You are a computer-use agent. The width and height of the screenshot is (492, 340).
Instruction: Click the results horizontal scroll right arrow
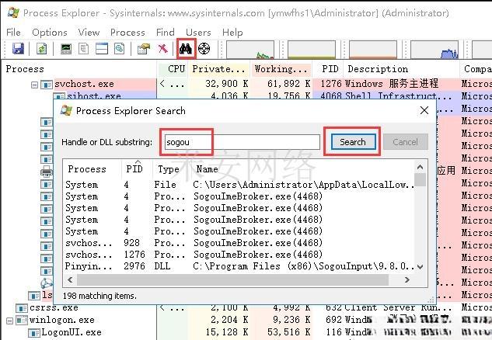coord(407,279)
